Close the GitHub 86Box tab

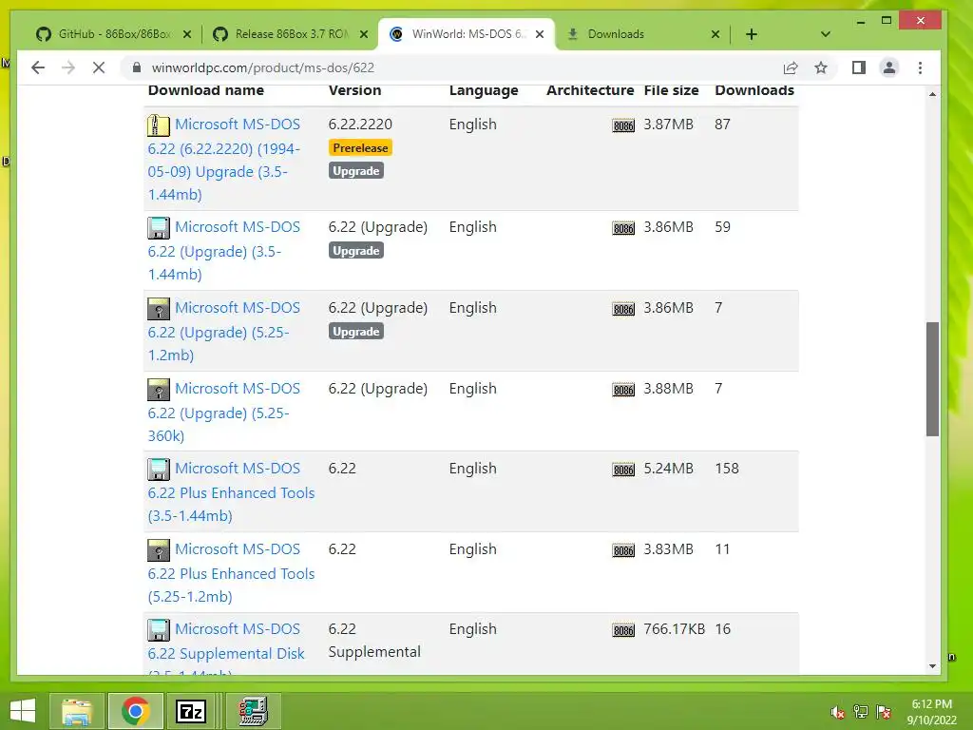187,34
